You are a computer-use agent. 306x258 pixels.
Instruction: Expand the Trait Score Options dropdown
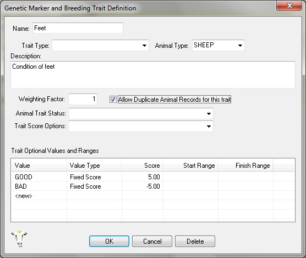[x=141, y=126]
